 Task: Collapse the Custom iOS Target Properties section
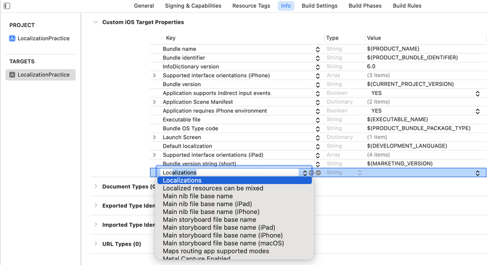pyautogui.click(x=96, y=22)
